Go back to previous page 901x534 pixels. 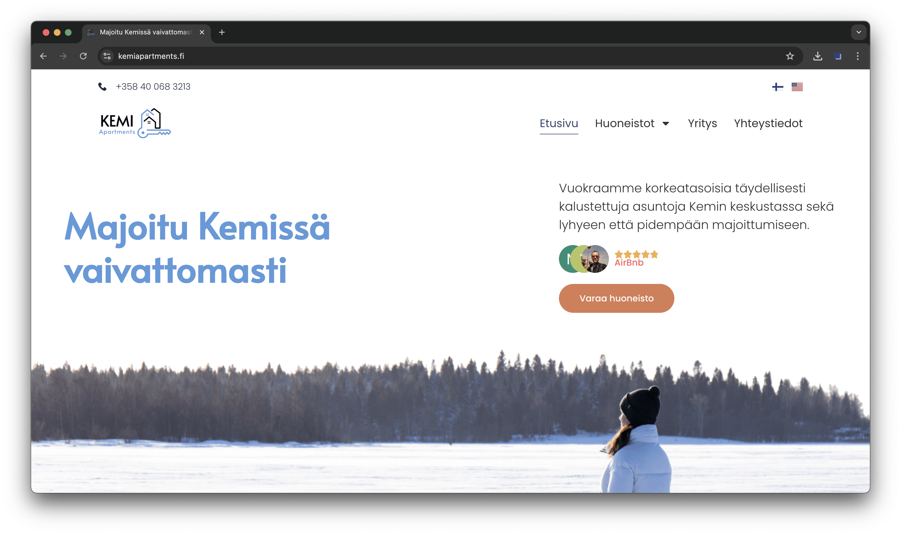tap(44, 56)
